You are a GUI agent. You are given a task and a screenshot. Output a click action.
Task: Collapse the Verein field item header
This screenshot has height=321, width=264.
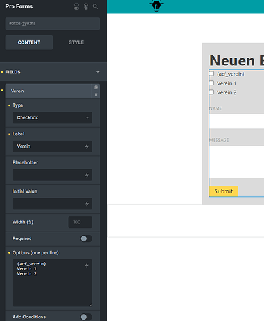[49, 91]
